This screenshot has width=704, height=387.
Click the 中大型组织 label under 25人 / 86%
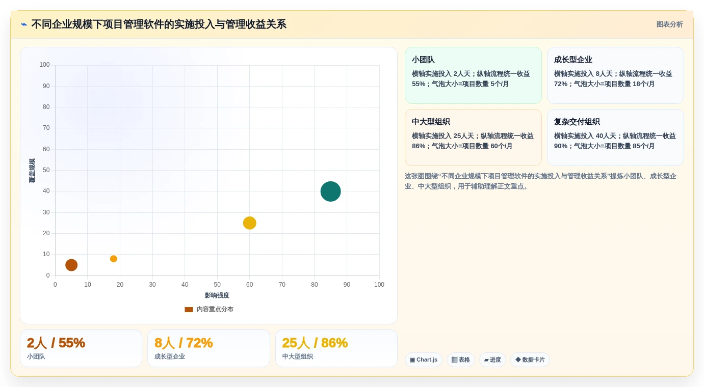coord(298,356)
